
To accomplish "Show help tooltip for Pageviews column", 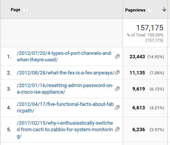I will 150,10.
